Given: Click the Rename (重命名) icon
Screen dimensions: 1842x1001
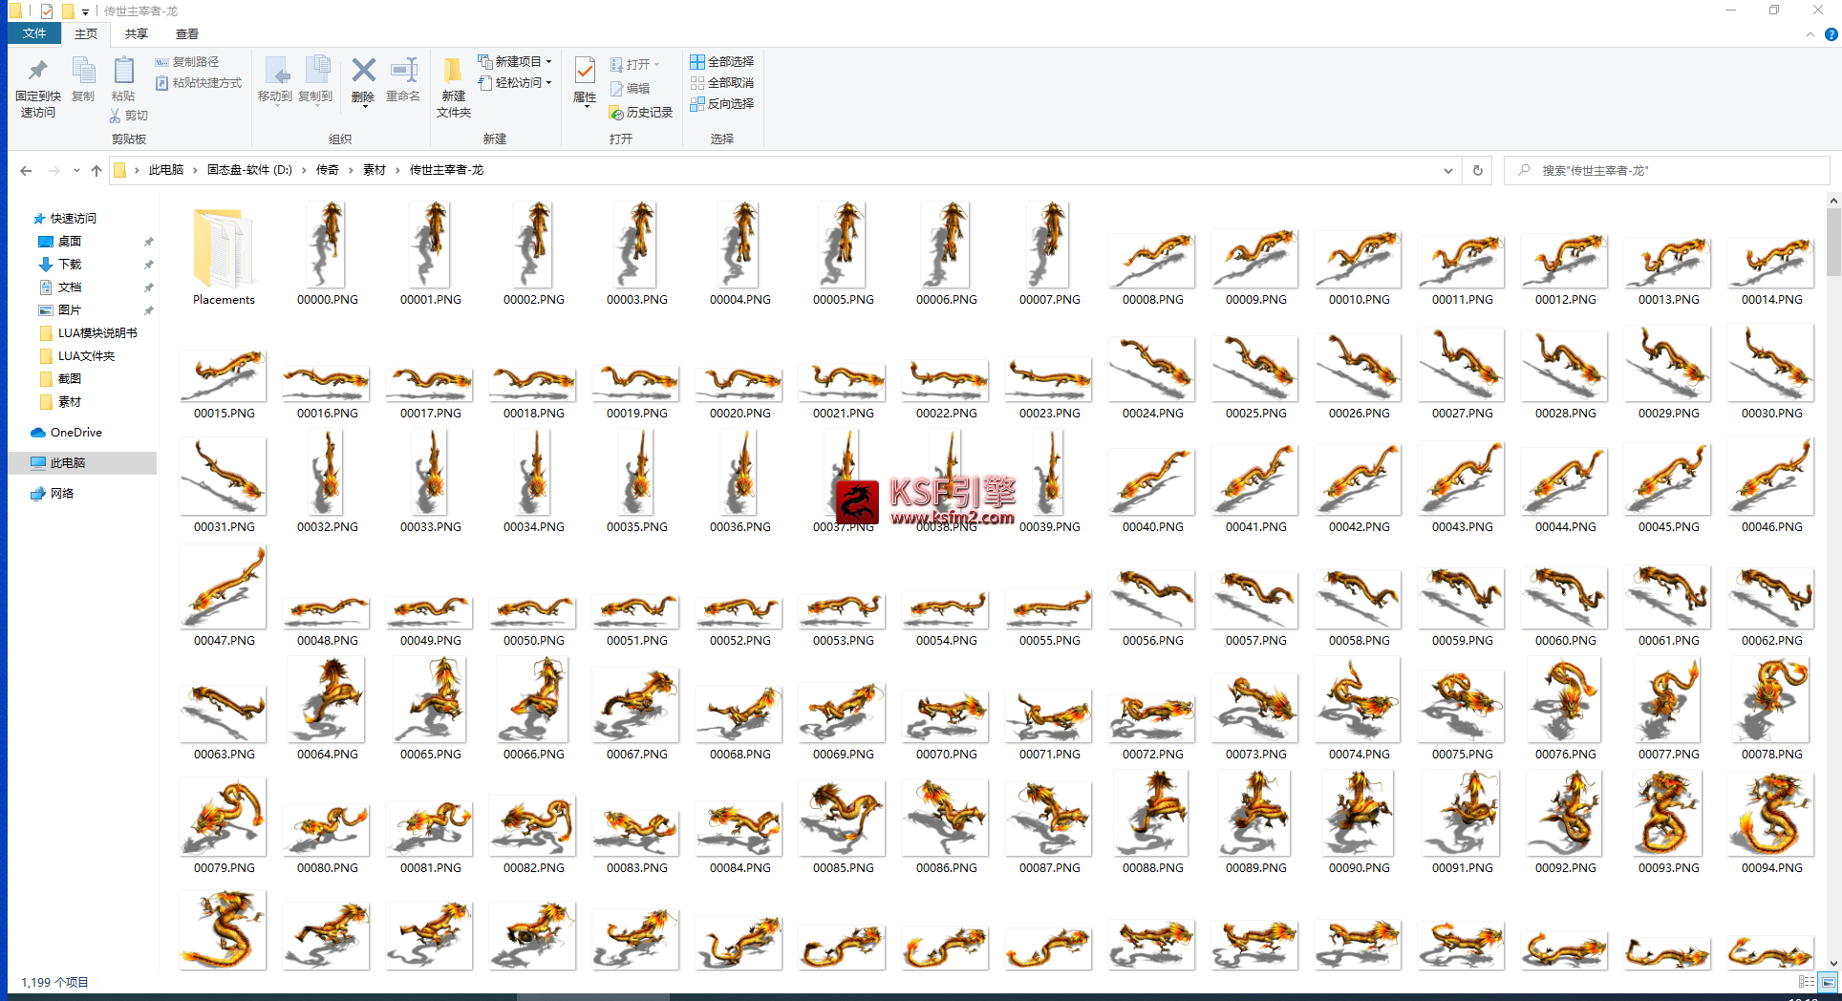Looking at the screenshot, I should 403,71.
